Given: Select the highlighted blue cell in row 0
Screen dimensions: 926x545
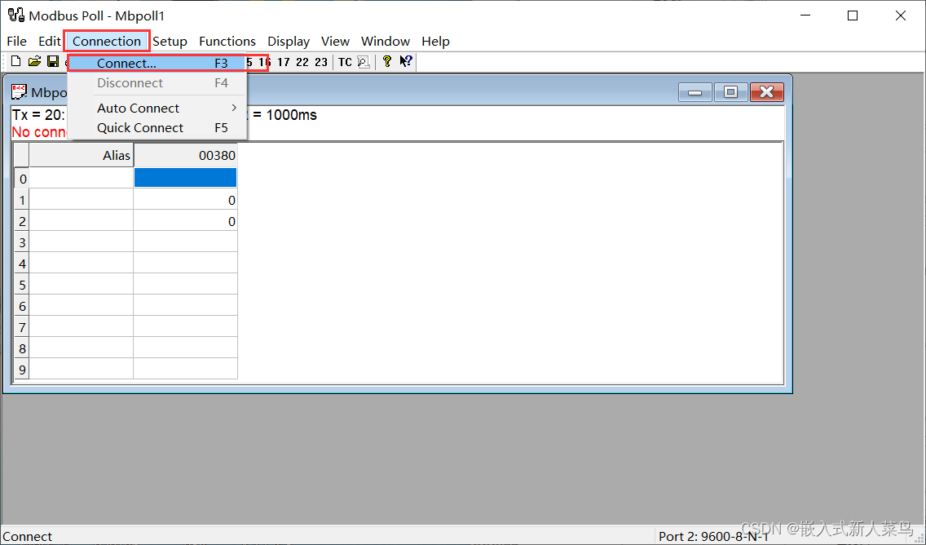Looking at the screenshot, I should click(x=185, y=178).
